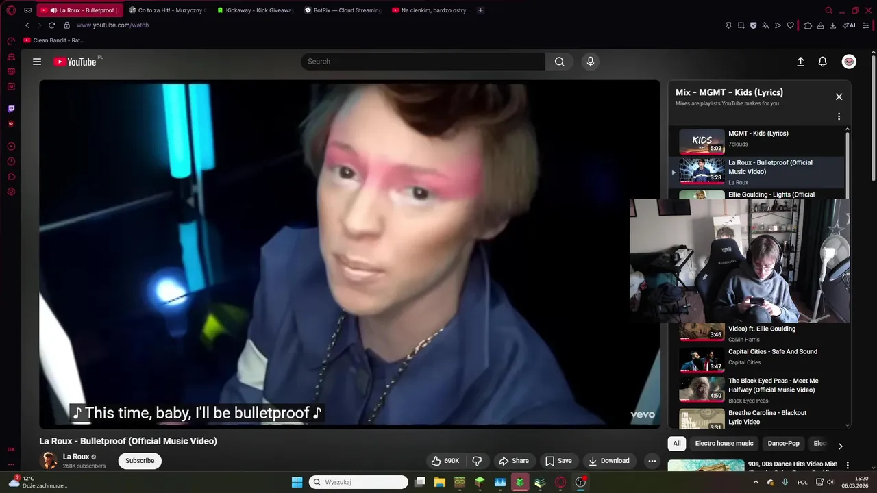Download the Bulletproof video

click(x=609, y=461)
